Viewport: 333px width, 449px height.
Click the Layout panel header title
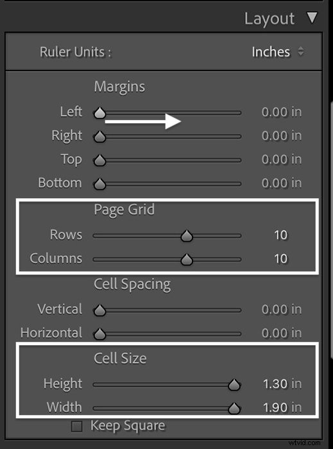point(269,19)
